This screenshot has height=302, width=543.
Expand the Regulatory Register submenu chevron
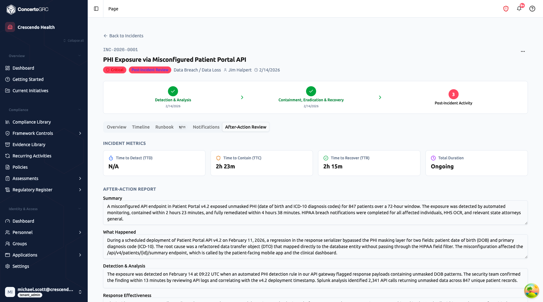pyautogui.click(x=80, y=190)
